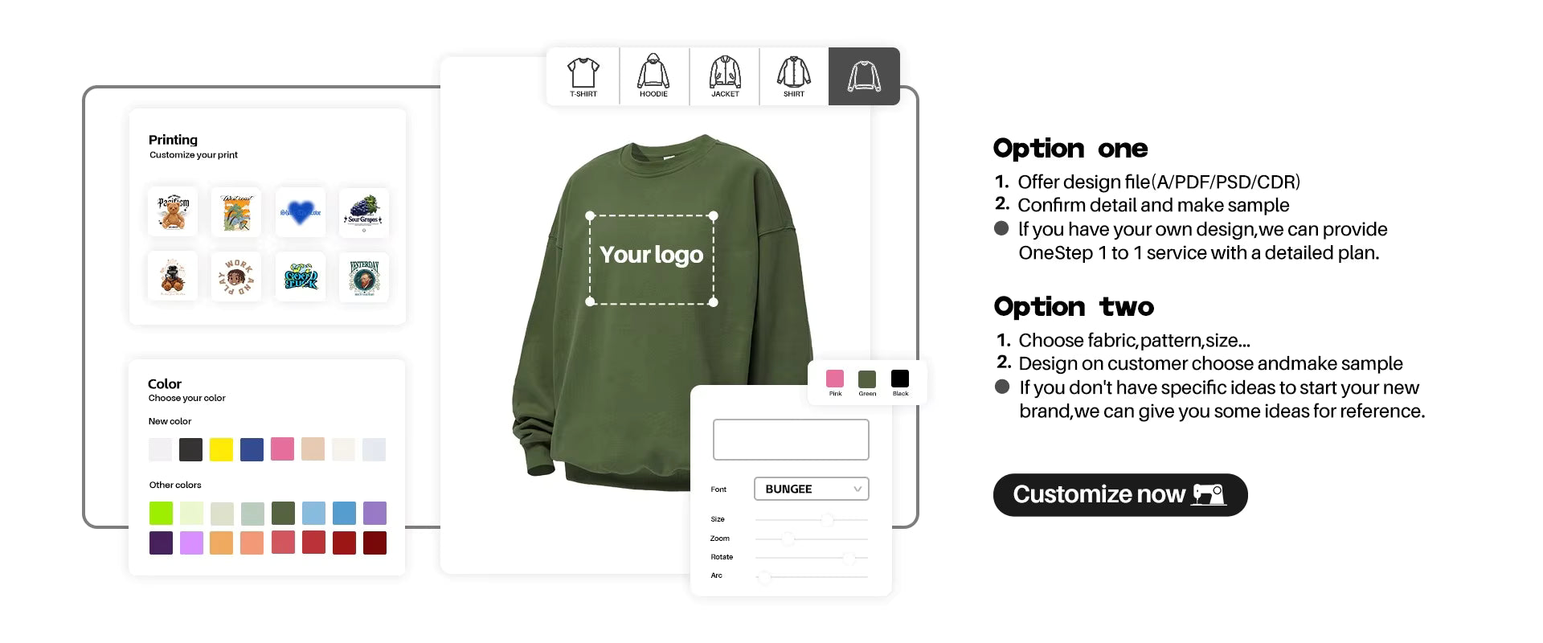Open the BUNGEE font dropdown
Screen dimensions: 1543x643
click(812, 489)
